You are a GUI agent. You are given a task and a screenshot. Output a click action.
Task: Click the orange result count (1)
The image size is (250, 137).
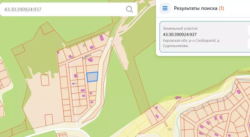pos(221,8)
